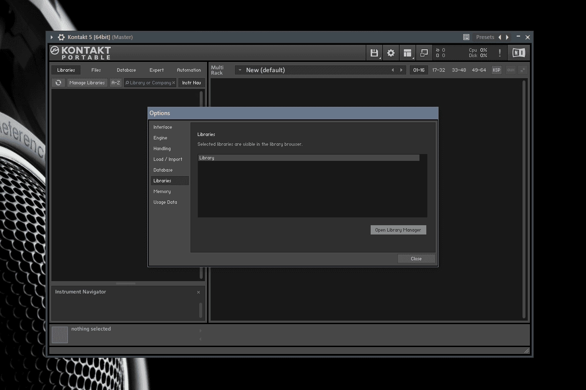This screenshot has height=390, width=586.
Task: Select rack page 17-32
Action: [439, 70]
